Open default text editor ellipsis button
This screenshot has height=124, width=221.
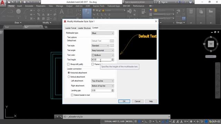[112, 41]
